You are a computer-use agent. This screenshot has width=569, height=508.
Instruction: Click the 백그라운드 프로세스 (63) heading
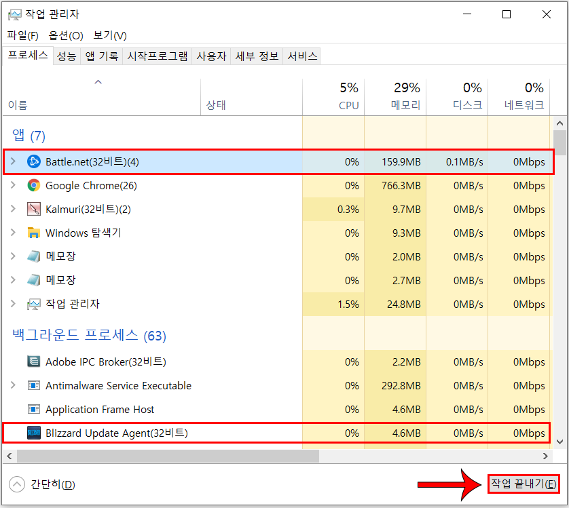click(x=89, y=335)
